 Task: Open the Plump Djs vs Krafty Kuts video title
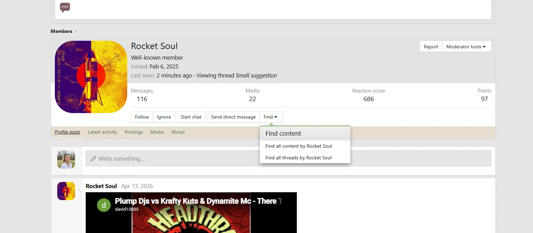click(x=198, y=201)
